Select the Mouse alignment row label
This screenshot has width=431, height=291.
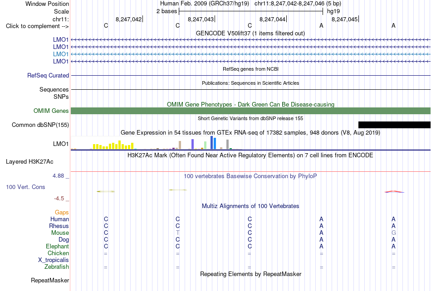(60, 233)
